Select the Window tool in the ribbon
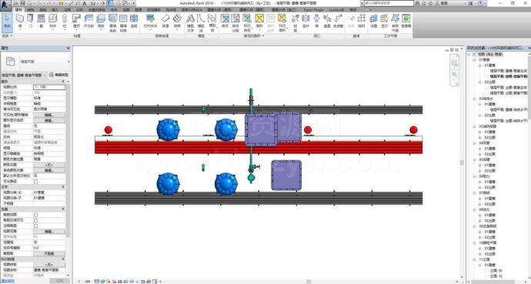The width and height of the screenshot is (531, 284). click(42, 22)
